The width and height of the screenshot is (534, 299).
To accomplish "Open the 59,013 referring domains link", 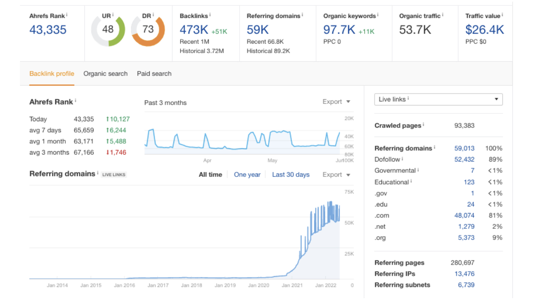I will (465, 148).
